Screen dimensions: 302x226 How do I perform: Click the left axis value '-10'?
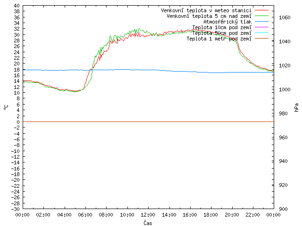pyautogui.click(x=16, y=151)
